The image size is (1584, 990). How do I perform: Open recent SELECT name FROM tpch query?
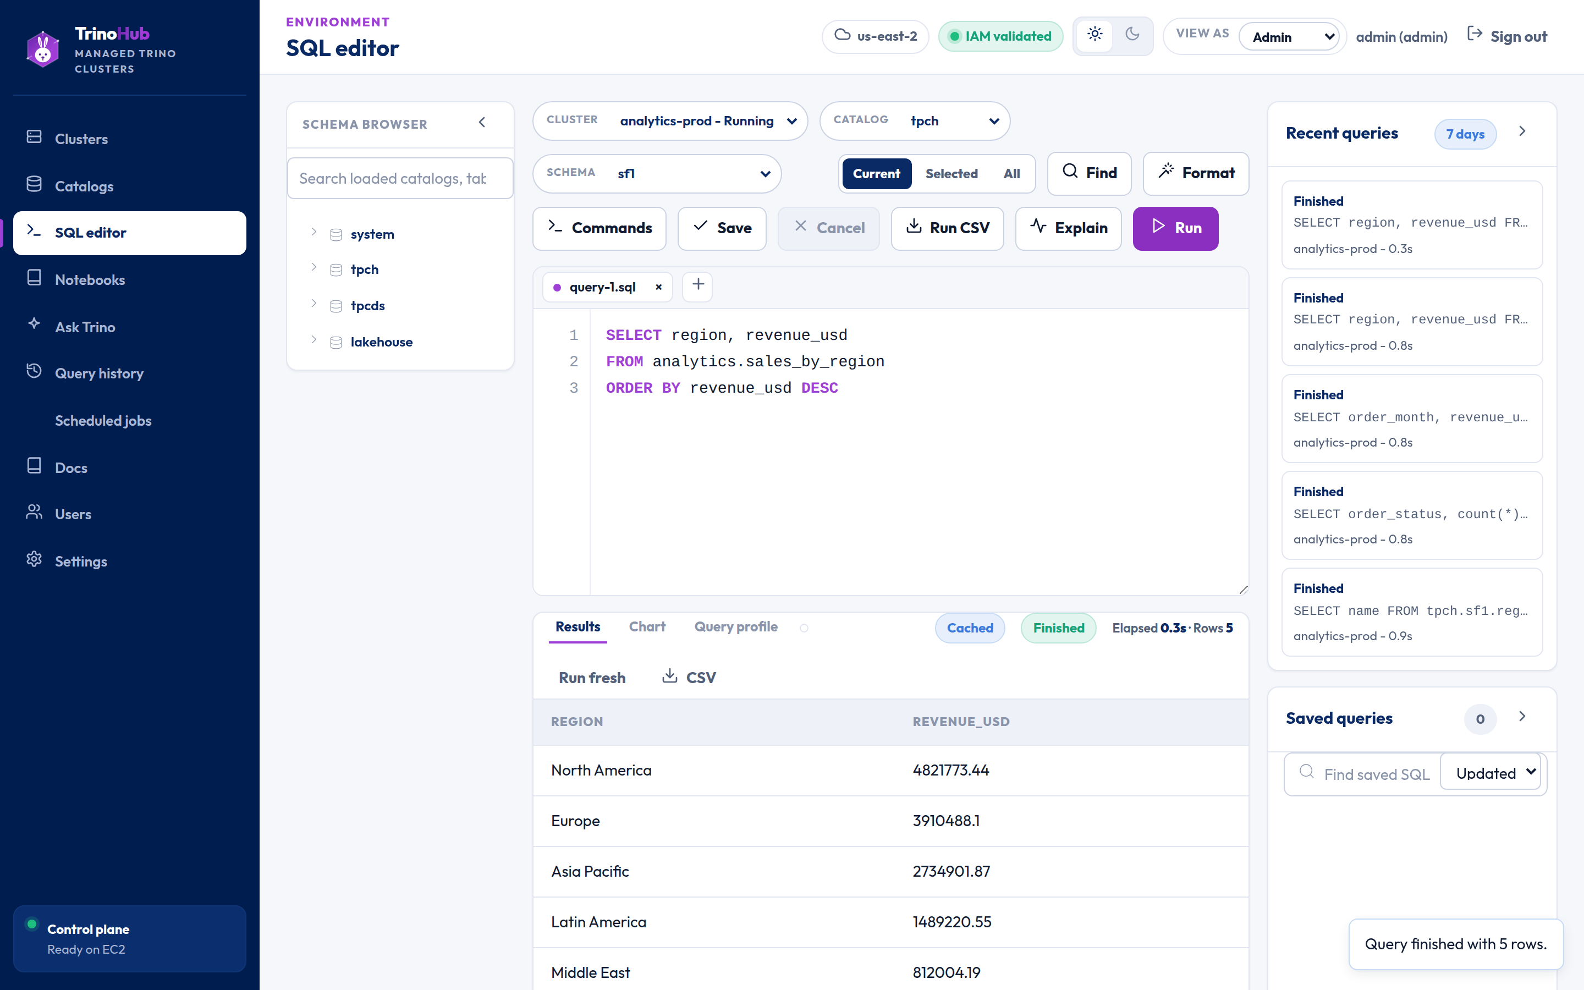(x=1412, y=612)
